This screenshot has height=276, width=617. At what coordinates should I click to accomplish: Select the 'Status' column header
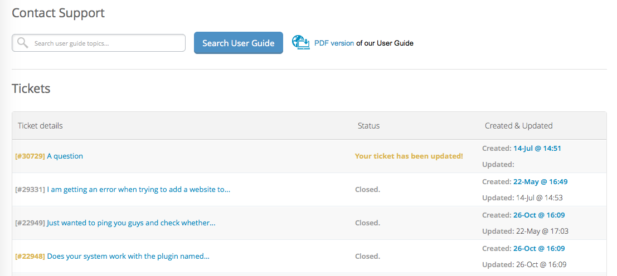(368, 126)
